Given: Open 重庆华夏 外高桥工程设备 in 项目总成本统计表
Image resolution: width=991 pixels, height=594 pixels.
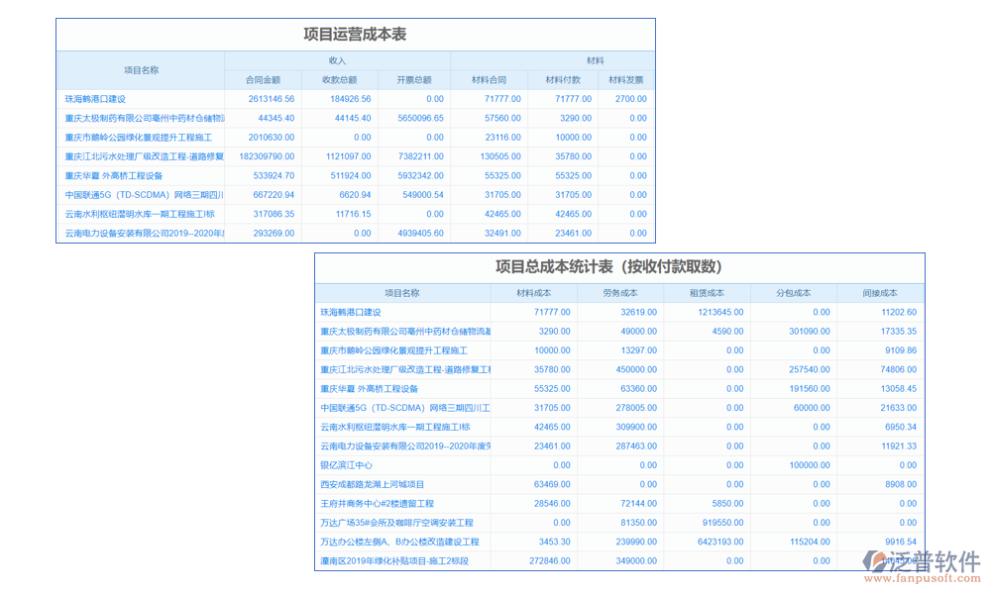Looking at the screenshot, I should click(369, 389).
